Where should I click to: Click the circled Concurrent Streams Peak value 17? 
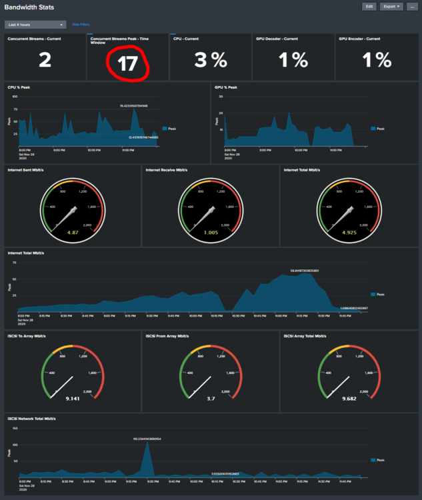(127, 63)
